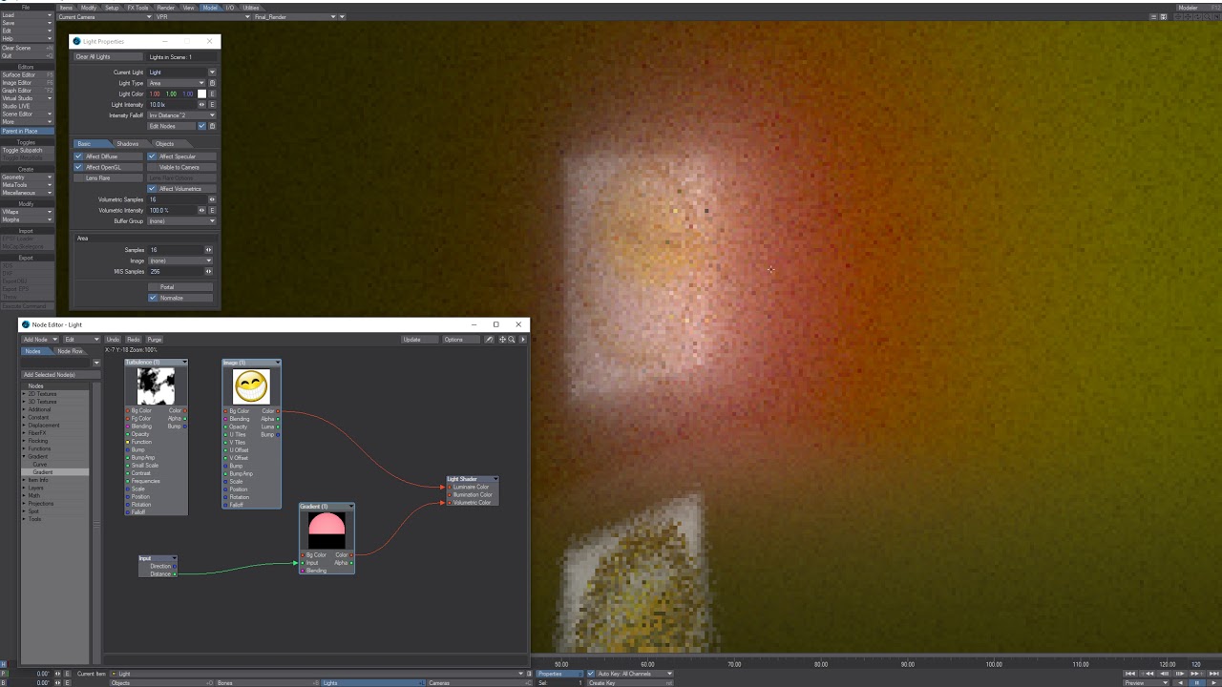The image size is (1222, 687).
Task: Toggle the Affect OpenGL checkbox
Action: point(78,167)
